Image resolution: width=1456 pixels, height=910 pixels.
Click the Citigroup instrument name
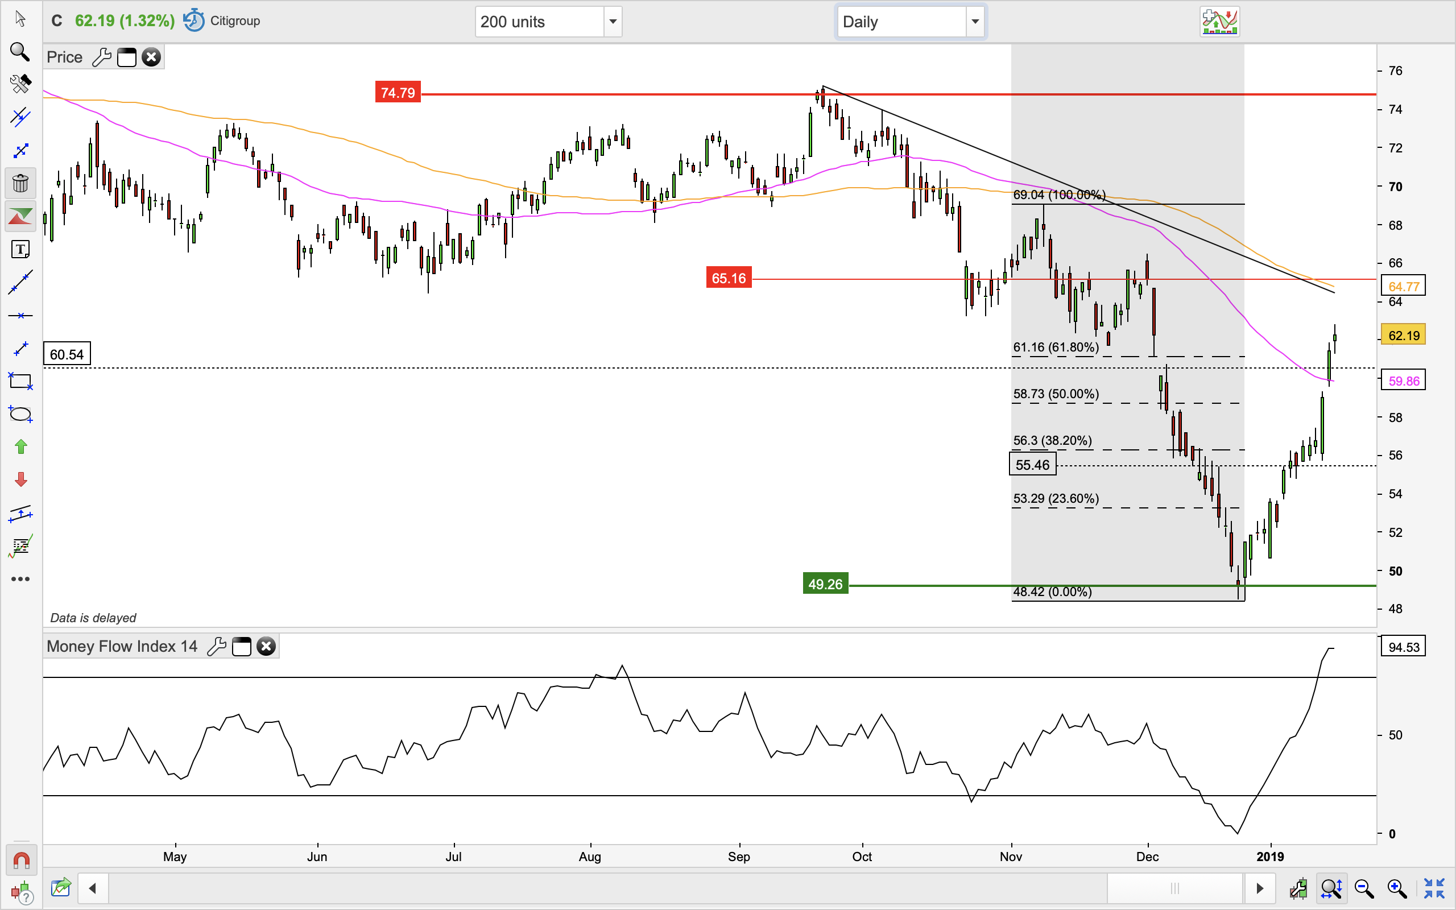pyautogui.click(x=235, y=20)
